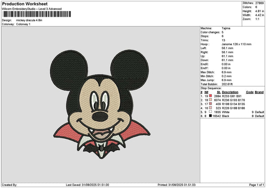
Task: Click the Stitches value "27869"
Action: coord(259,3)
